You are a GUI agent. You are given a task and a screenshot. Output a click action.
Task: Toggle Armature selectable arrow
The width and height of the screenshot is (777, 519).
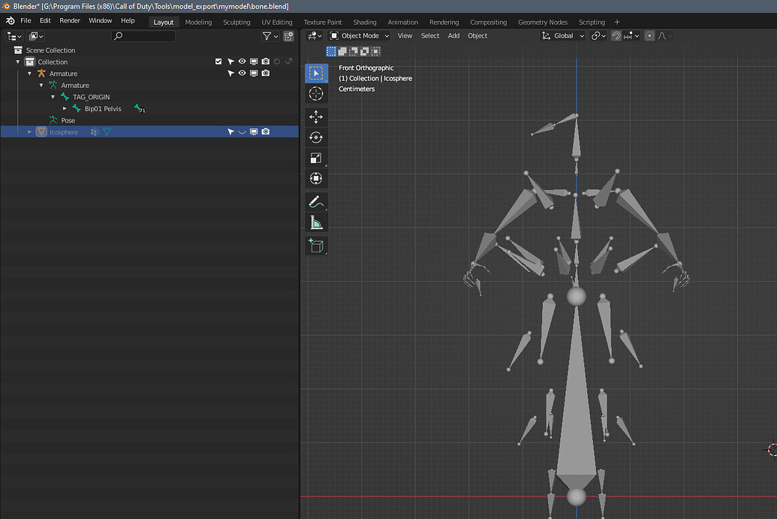(230, 74)
